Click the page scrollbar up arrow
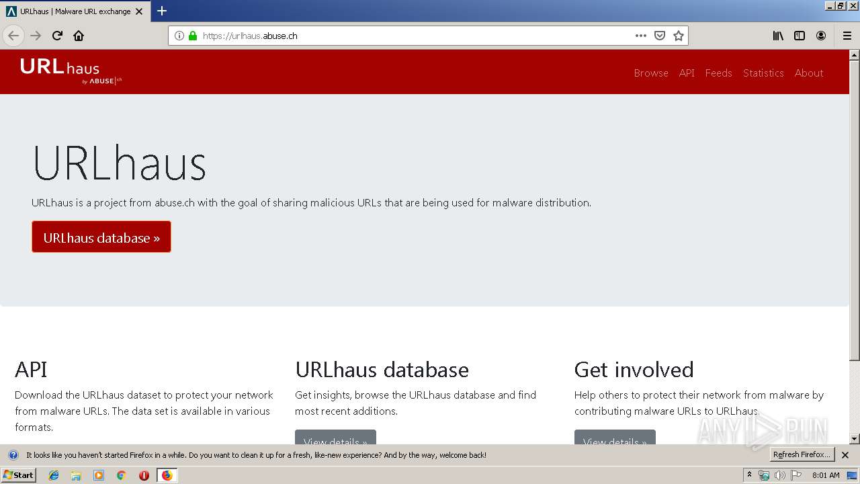This screenshot has width=860, height=484. coord(855,55)
